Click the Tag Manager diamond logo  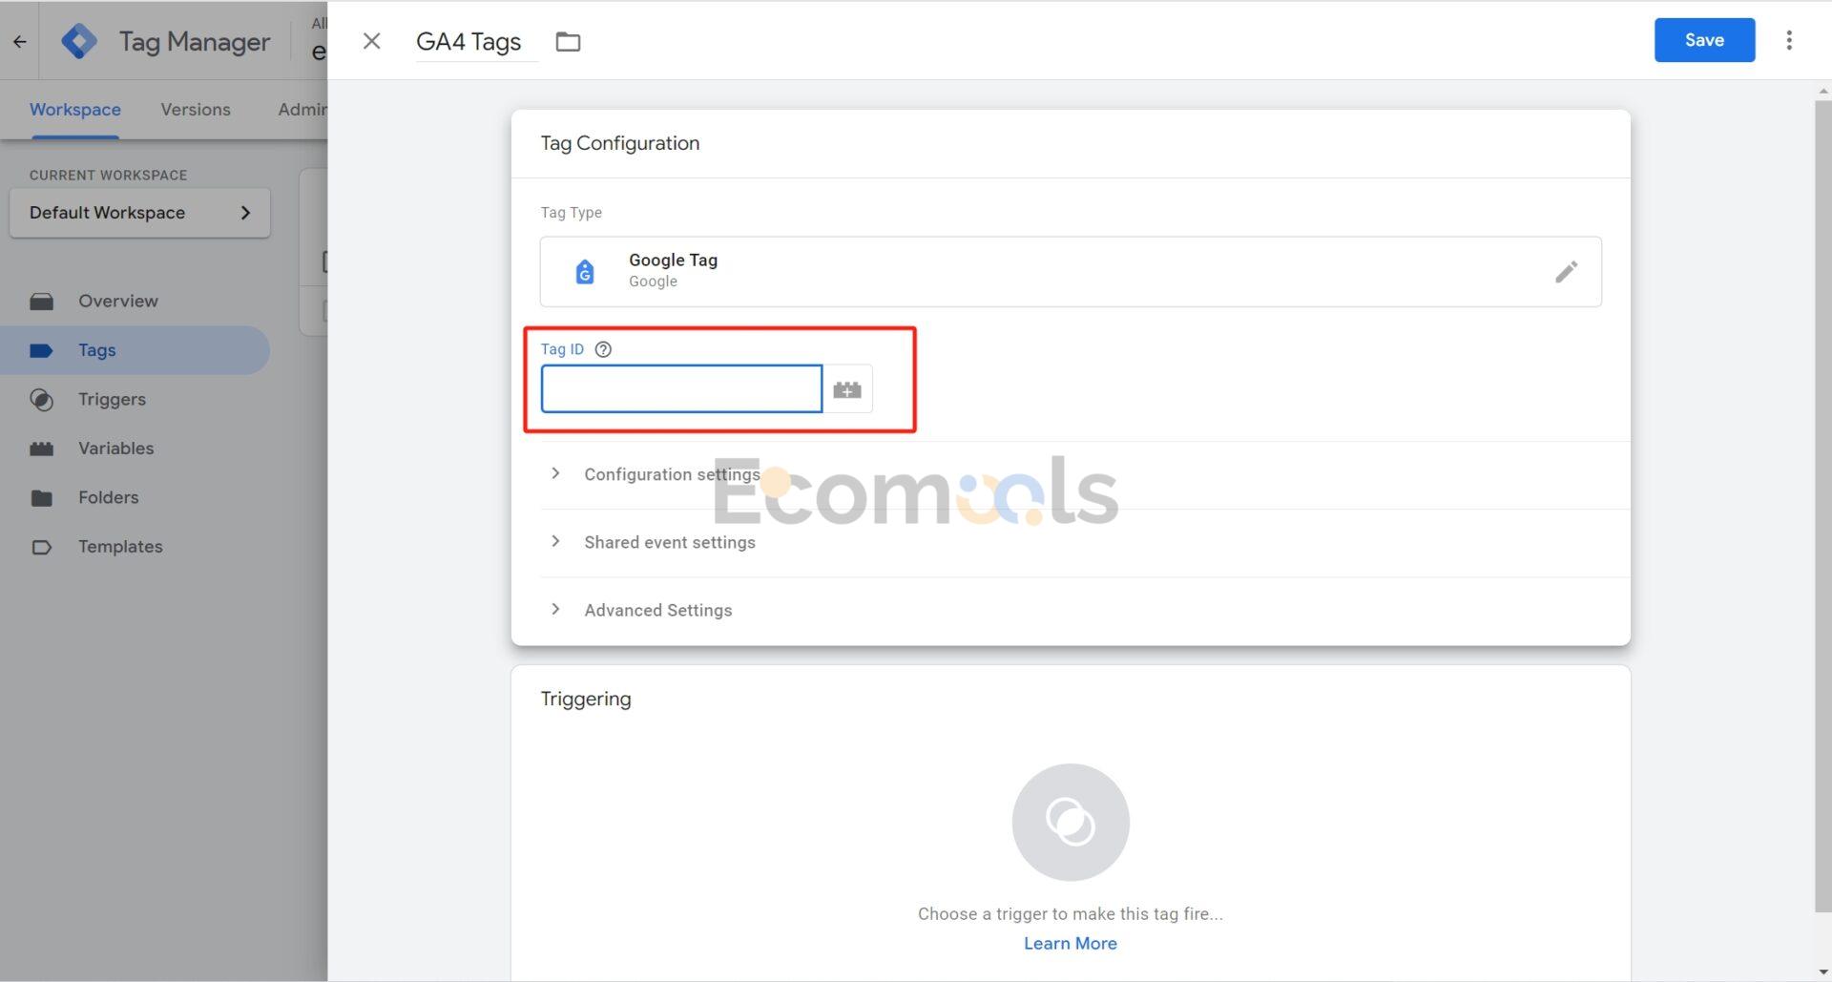(x=79, y=41)
